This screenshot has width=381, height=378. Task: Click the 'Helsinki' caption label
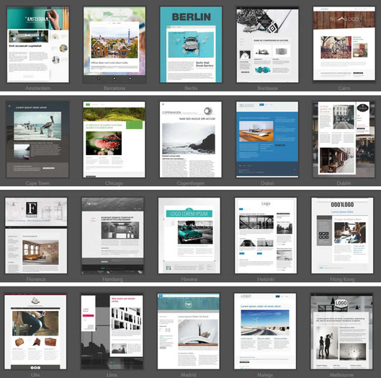tap(266, 279)
